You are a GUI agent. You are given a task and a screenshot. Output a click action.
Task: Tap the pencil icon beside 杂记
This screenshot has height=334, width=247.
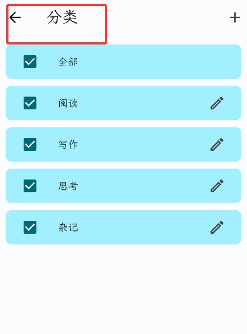point(217,227)
